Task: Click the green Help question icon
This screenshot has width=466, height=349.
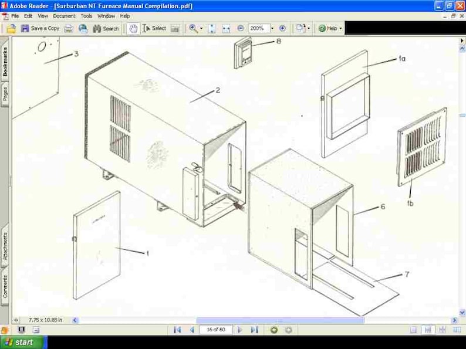Action: pyautogui.click(x=322, y=28)
